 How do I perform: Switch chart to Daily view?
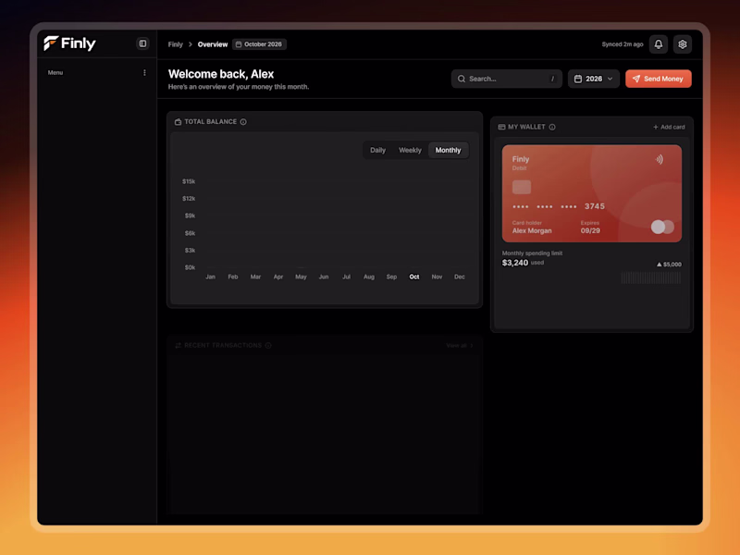click(377, 150)
